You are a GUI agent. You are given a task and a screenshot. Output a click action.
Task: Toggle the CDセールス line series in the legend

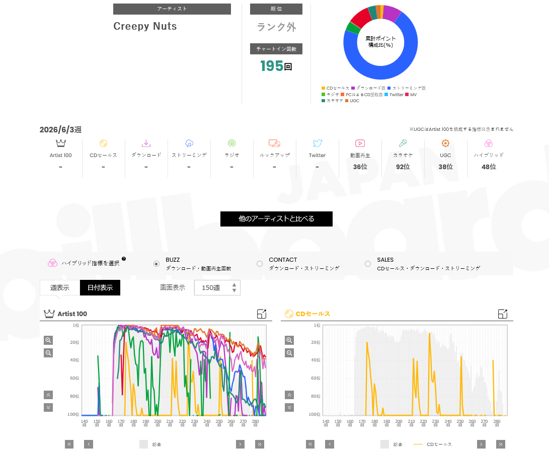[x=433, y=444]
